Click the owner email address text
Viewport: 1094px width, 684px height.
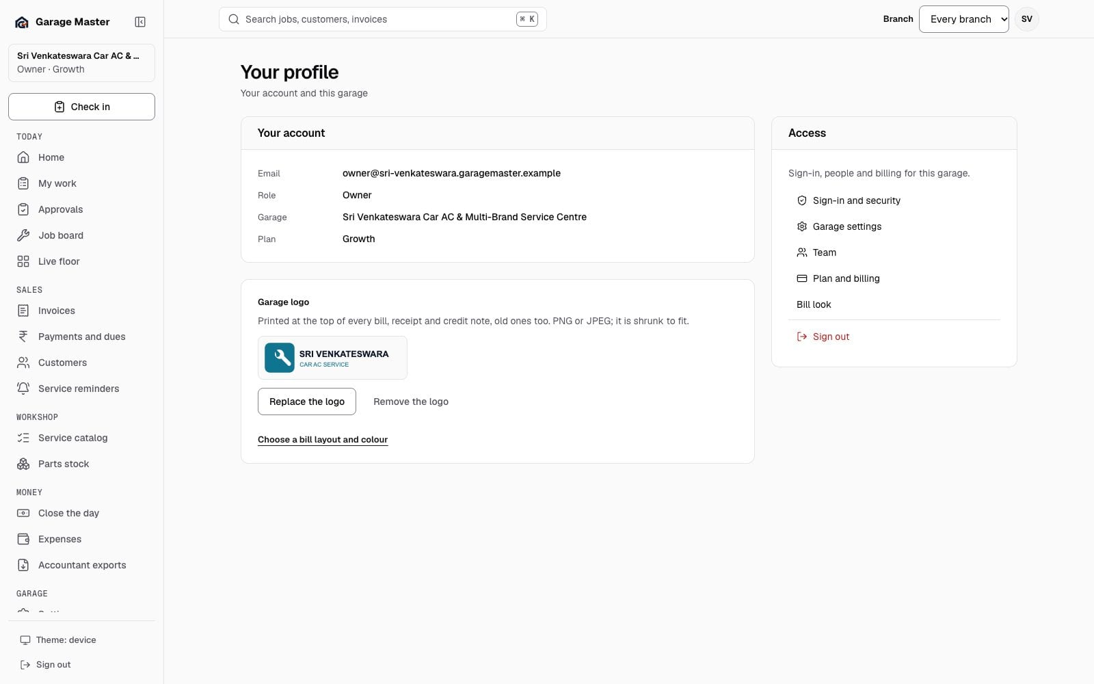[451, 173]
